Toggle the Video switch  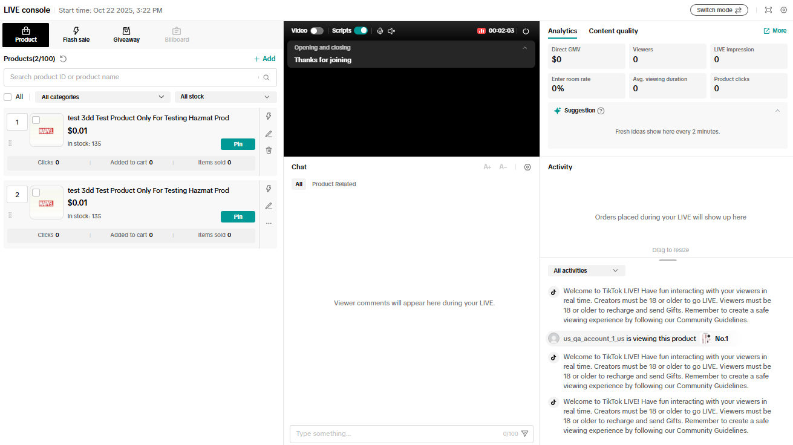(x=317, y=31)
